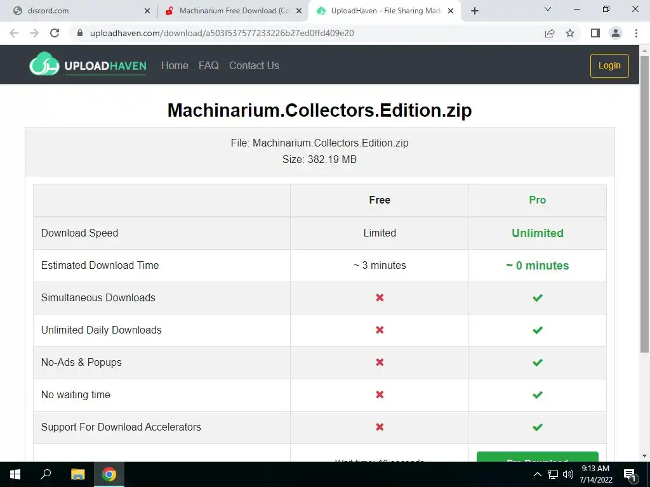Screen dimensions: 650x487
Task: Click green check in No waiting time row
Action: pos(538,394)
